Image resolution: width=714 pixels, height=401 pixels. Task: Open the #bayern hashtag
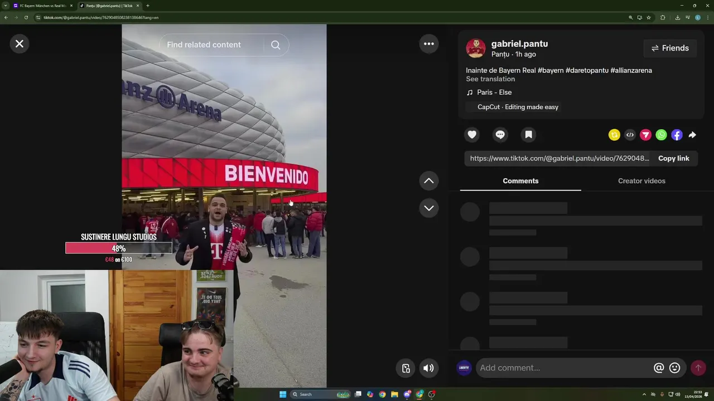pos(551,70)
